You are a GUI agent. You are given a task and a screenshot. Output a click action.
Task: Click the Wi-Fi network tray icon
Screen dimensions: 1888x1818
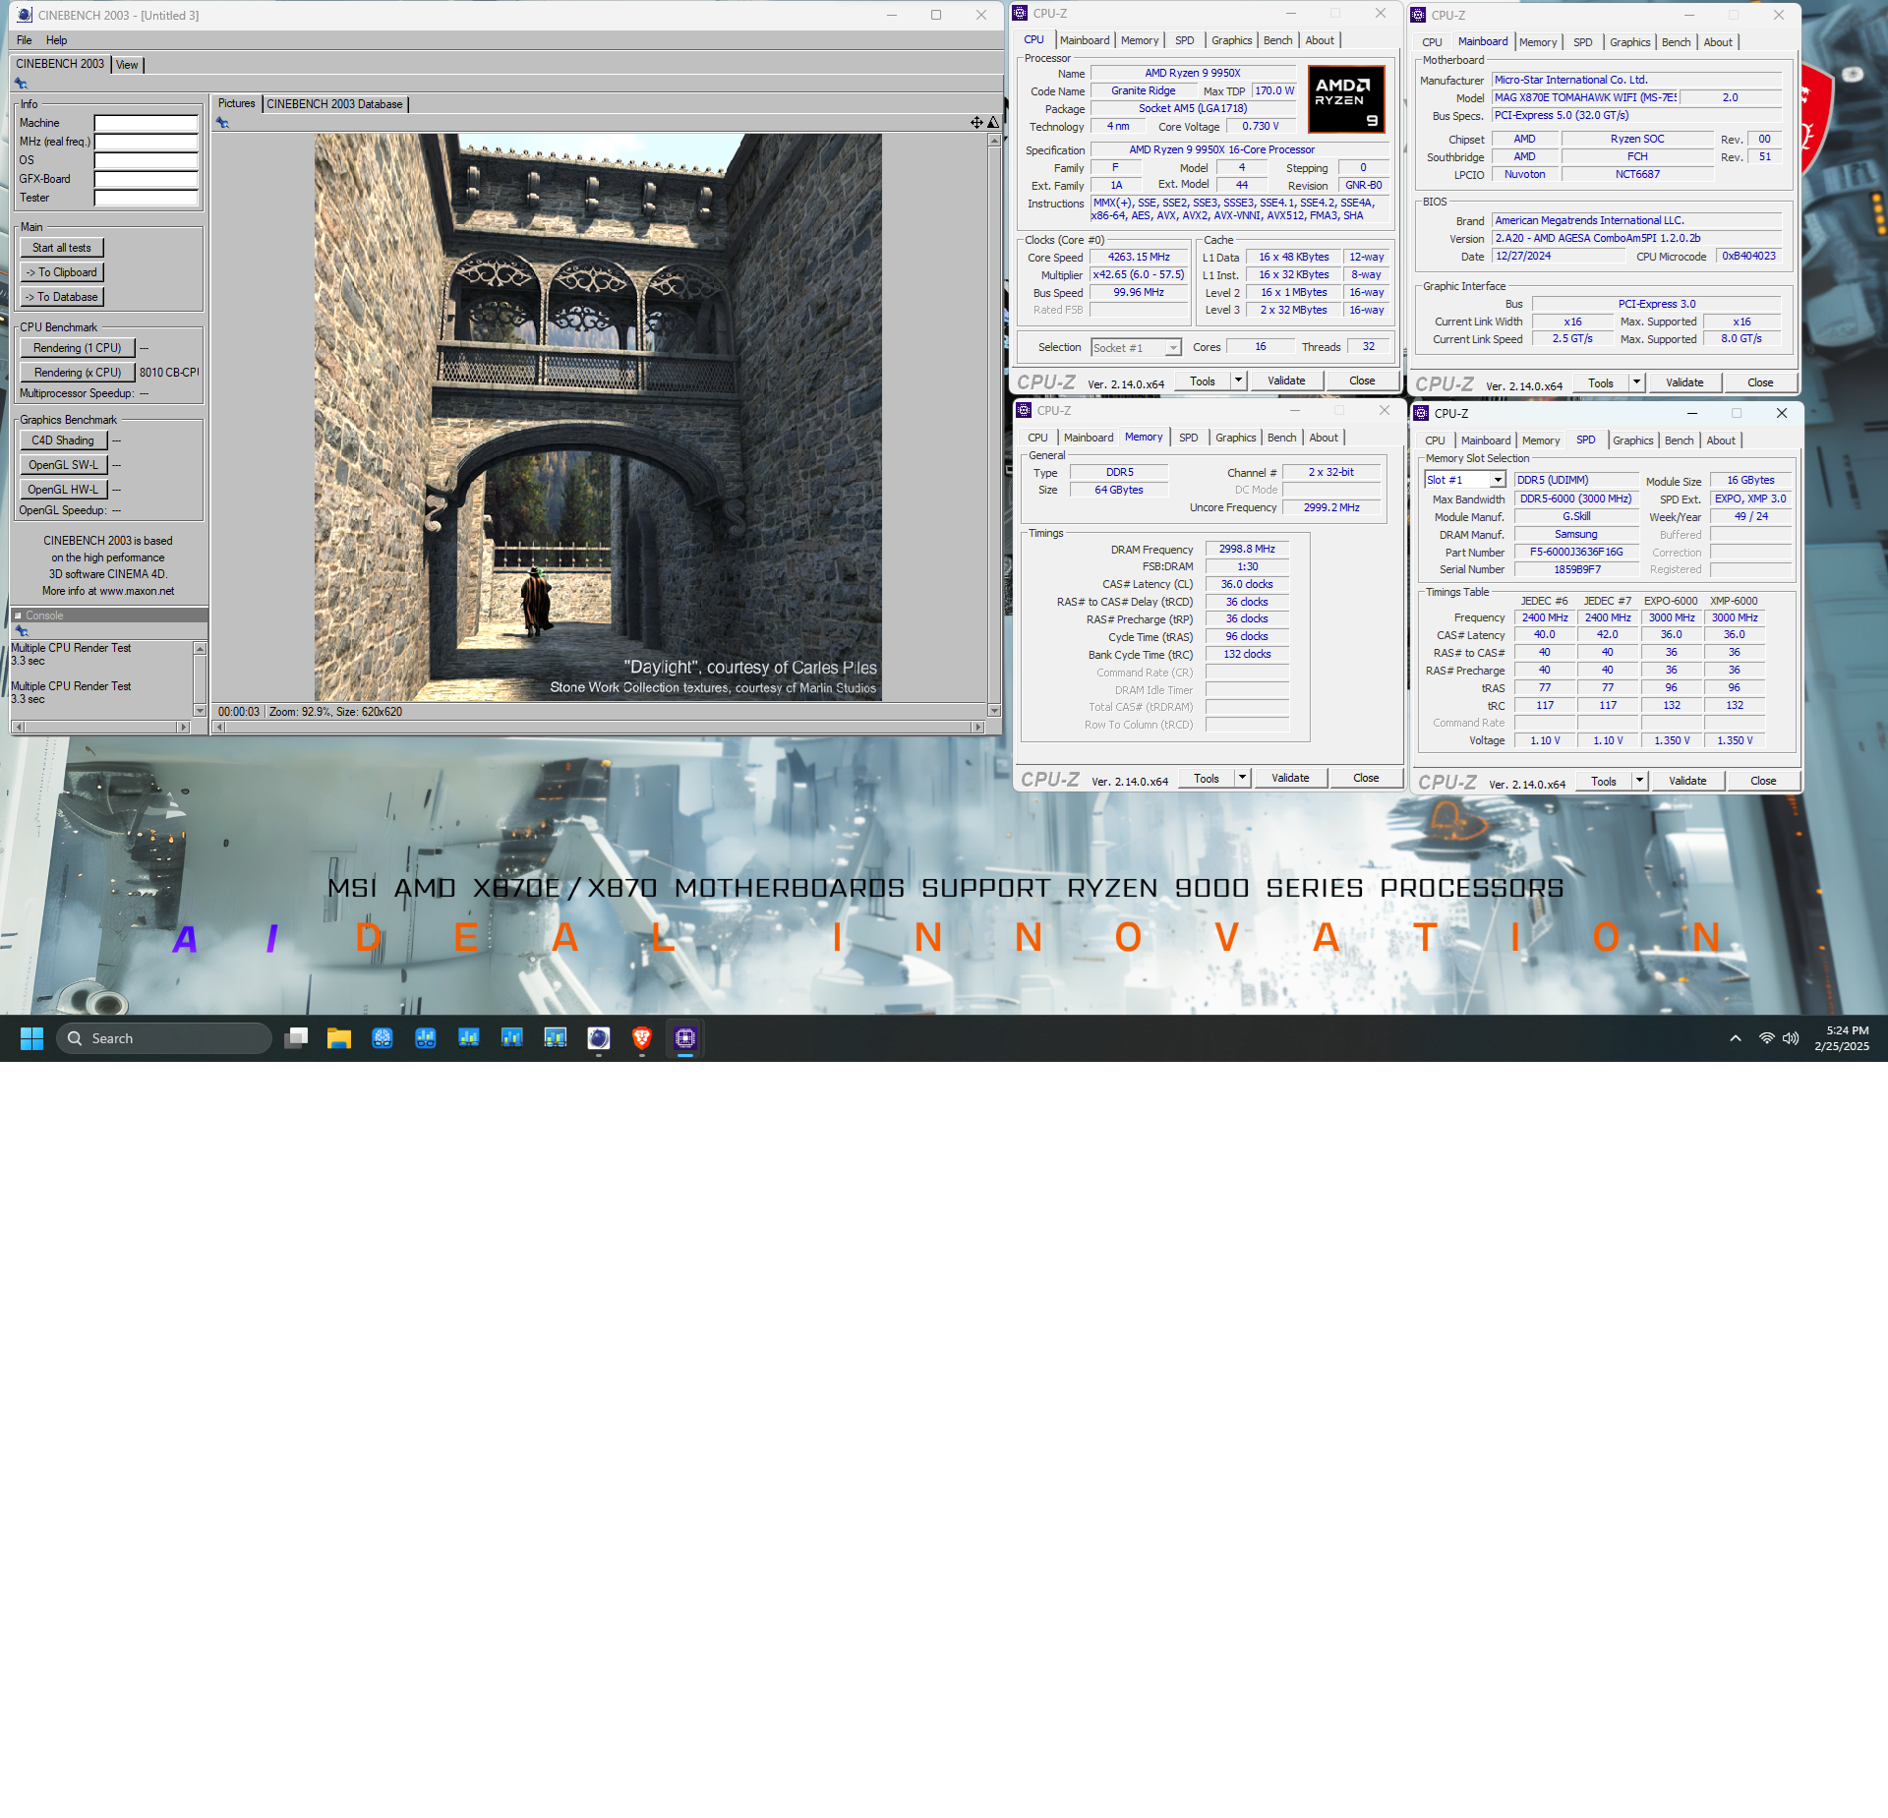coord(1767,1038)
